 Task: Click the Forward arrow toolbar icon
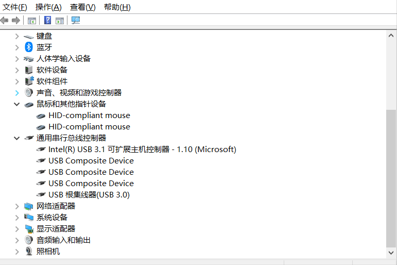(16, 20)
